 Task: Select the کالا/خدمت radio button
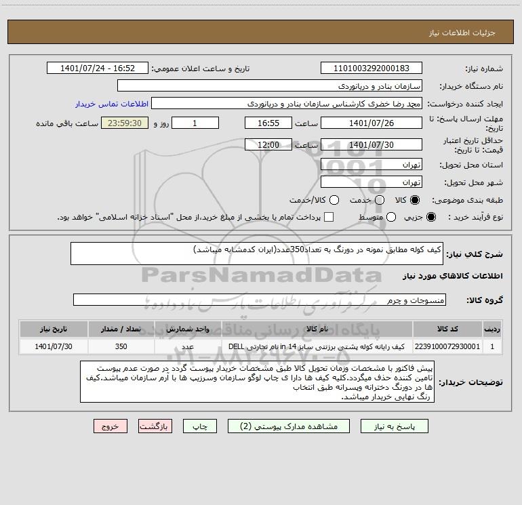point(334,200)
